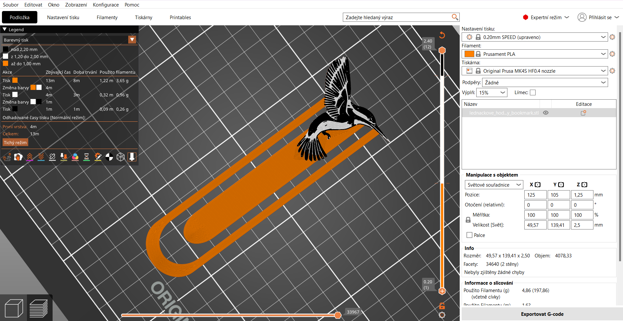This screenshot has height=321, width=623.
Task: Toggle the Límec (brim) checkbox
Action: (x=533, y=93)
